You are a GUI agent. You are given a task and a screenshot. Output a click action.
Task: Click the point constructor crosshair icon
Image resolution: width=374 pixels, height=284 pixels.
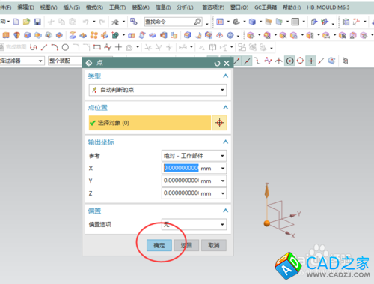point(219,123)
